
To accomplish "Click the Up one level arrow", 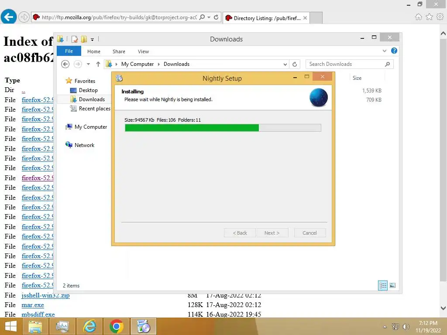I will coord(98,64).
